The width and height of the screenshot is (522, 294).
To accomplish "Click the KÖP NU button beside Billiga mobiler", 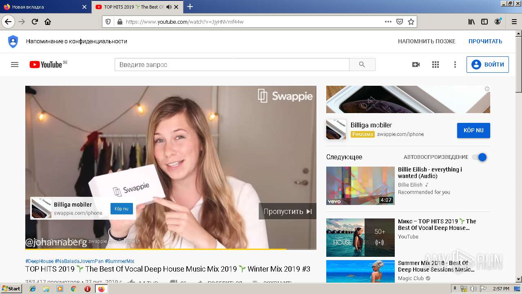I will pyautogui.click(x=473, y=130).
